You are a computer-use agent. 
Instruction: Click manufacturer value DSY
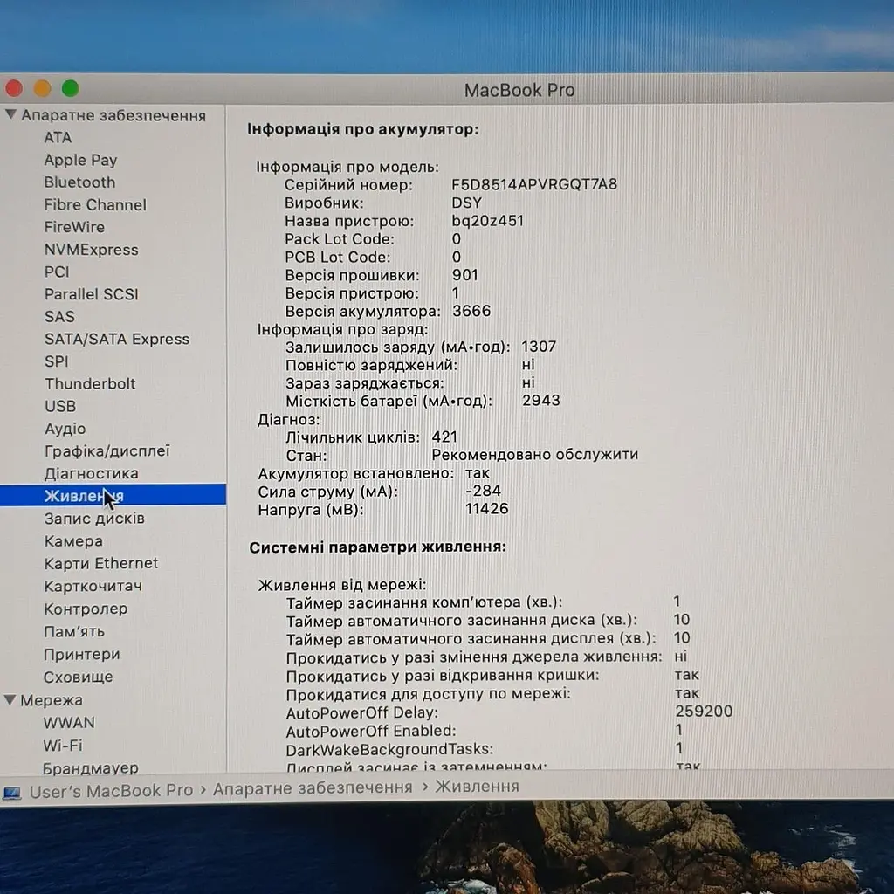tap(466, 203)
